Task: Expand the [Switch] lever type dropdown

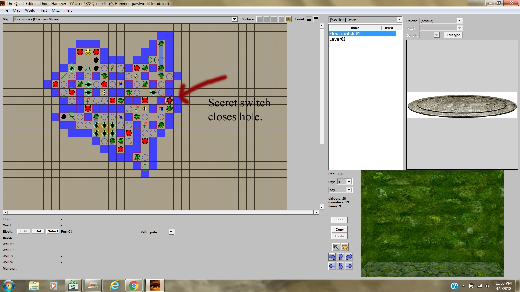Action: click(x=399, y=20)
